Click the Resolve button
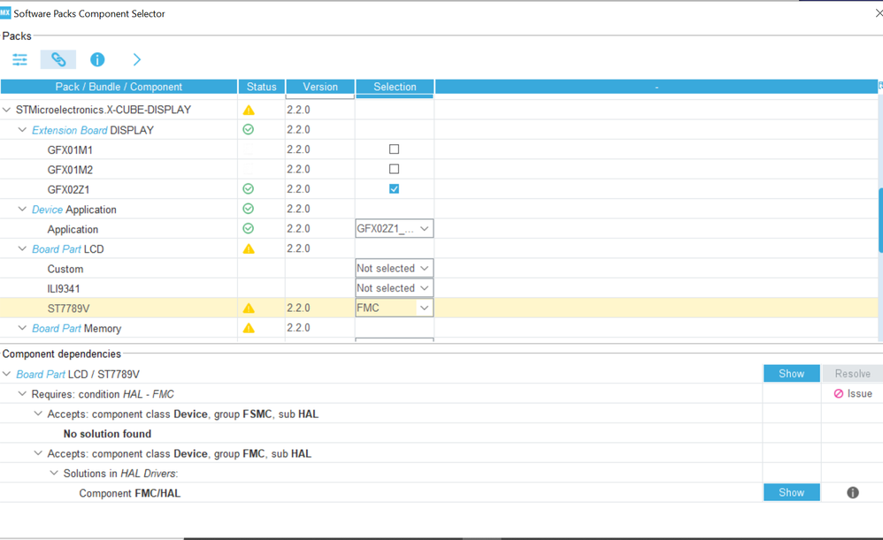The height and width of the screenshot is (540, 883). click(852, 374)
